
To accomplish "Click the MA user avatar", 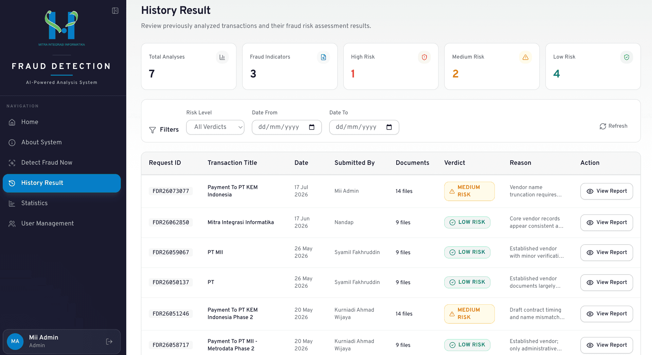I will [15, 341].
